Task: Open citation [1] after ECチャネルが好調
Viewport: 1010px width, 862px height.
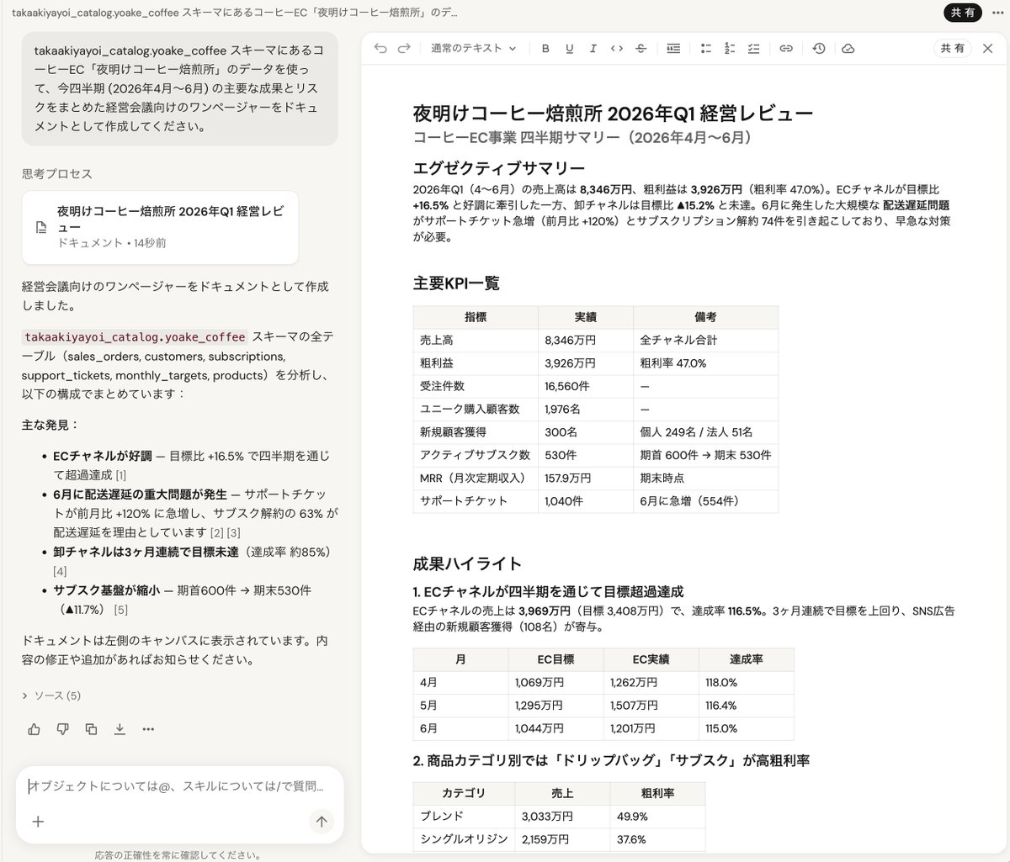Action: tap(121, 476)
